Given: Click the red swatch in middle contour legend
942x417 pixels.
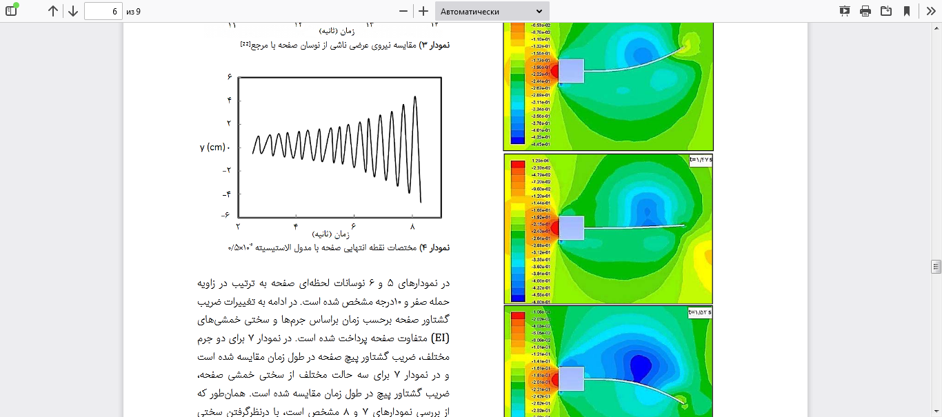Looking at the screenshot, I should tap(517, 165).
